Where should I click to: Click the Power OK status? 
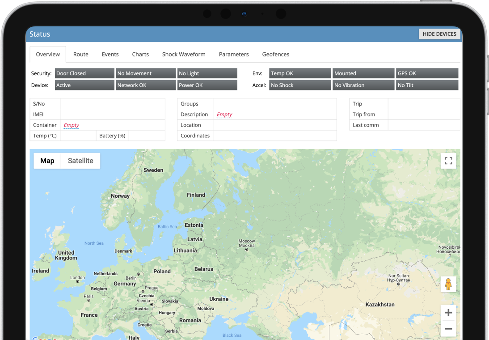(207, 85)
